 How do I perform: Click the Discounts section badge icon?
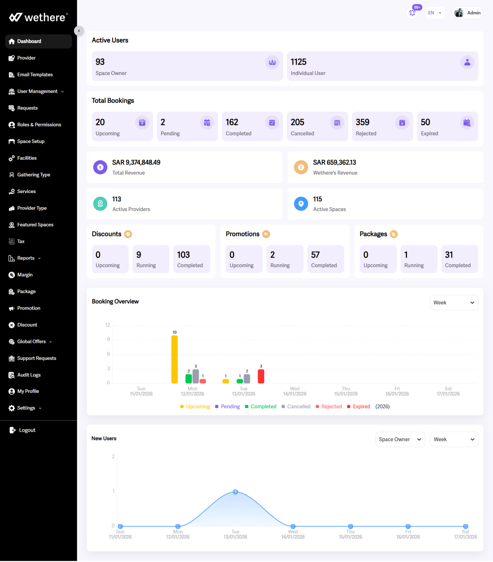[x=128, y=234]
